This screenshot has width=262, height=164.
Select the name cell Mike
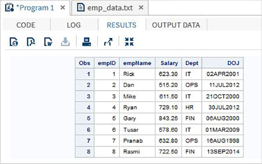[137, 96]
